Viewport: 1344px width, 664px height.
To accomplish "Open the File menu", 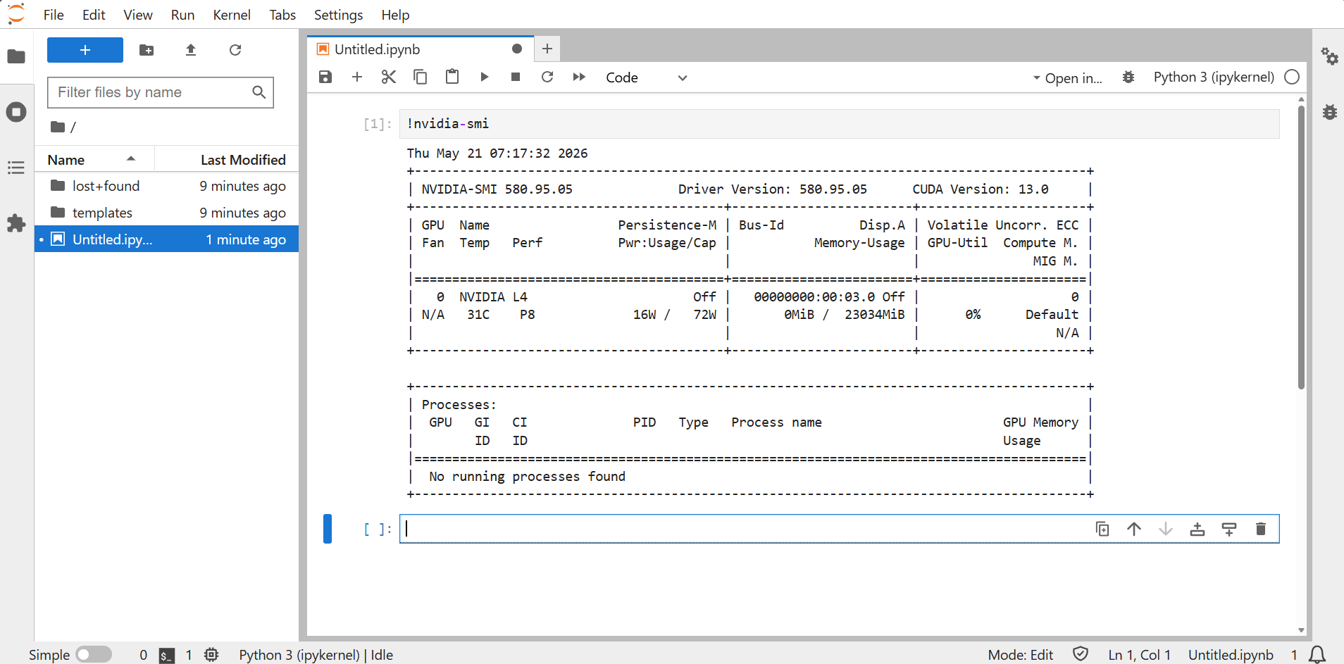I will pos(54,15).
